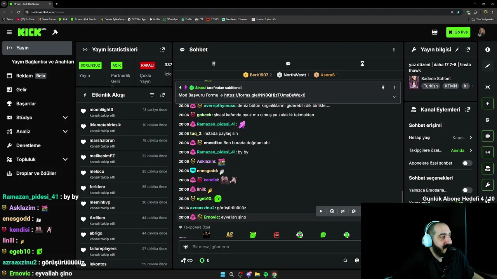Viewport: 497px width, 279px height.
Task: Pop out the Yayın bilgisi panel
Action: click(x=467, y=50)
